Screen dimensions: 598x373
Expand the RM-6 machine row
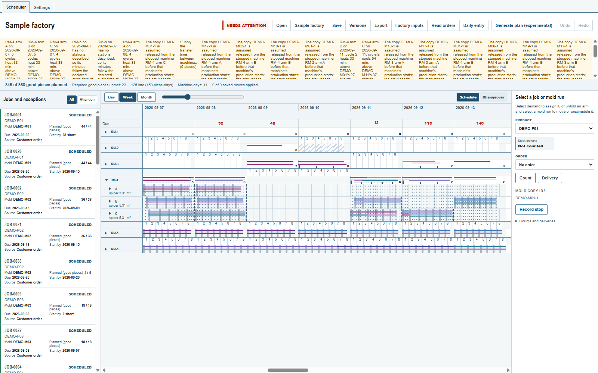tap(106, 249)
